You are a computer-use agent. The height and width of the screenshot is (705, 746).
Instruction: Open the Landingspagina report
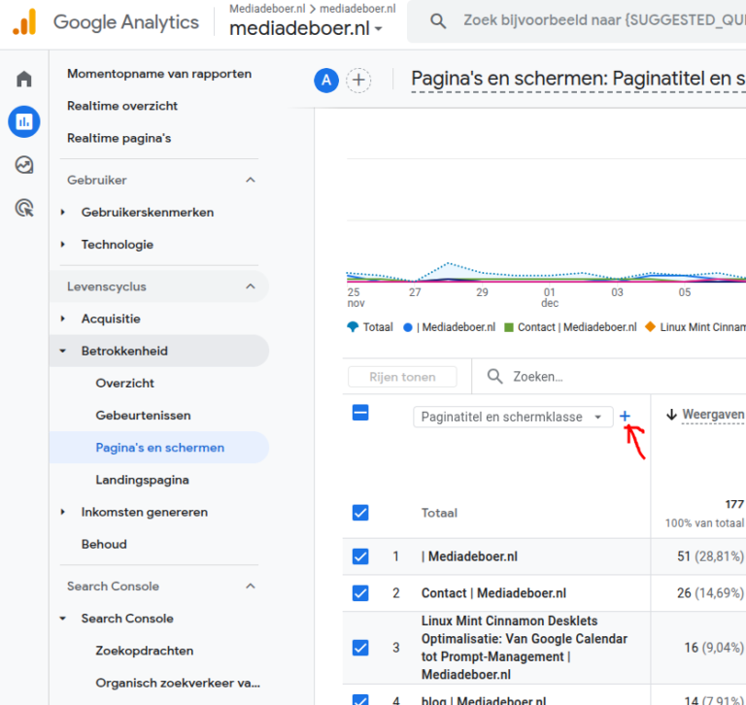click(142, 480)
